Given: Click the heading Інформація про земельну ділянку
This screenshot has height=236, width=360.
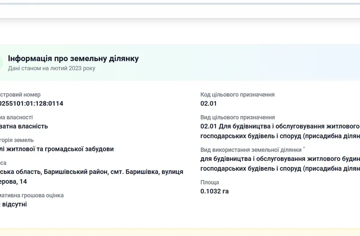Looking at the screenshot, I should [x=73, y=58].
